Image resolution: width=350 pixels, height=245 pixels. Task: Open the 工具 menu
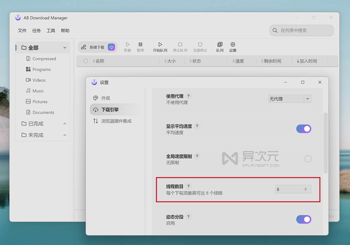point(51,30)
